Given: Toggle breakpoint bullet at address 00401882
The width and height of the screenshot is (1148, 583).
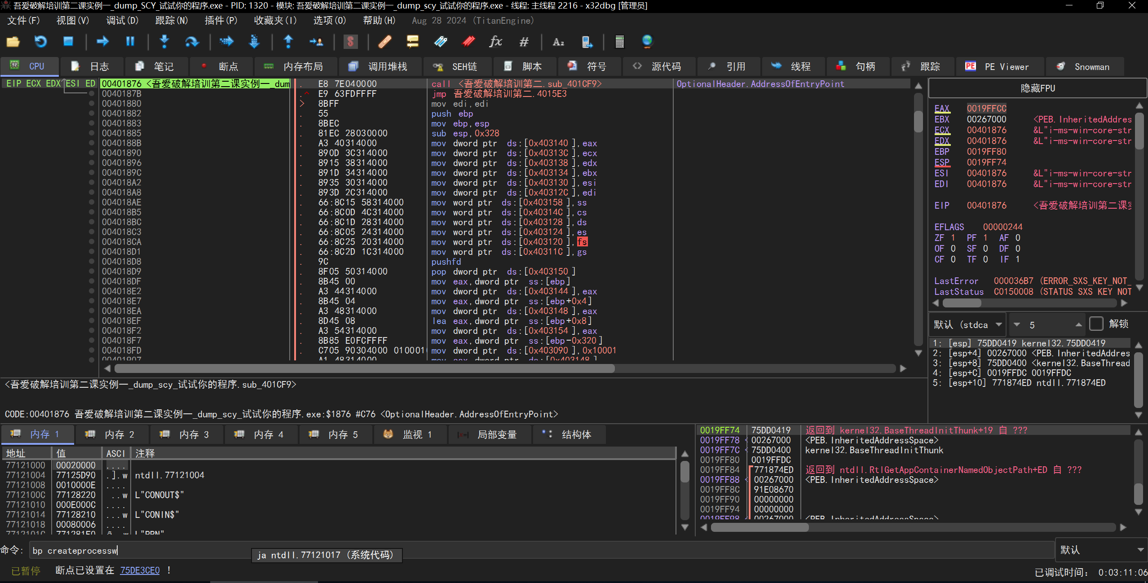Looking at the screenshot, I should point(92,114).
